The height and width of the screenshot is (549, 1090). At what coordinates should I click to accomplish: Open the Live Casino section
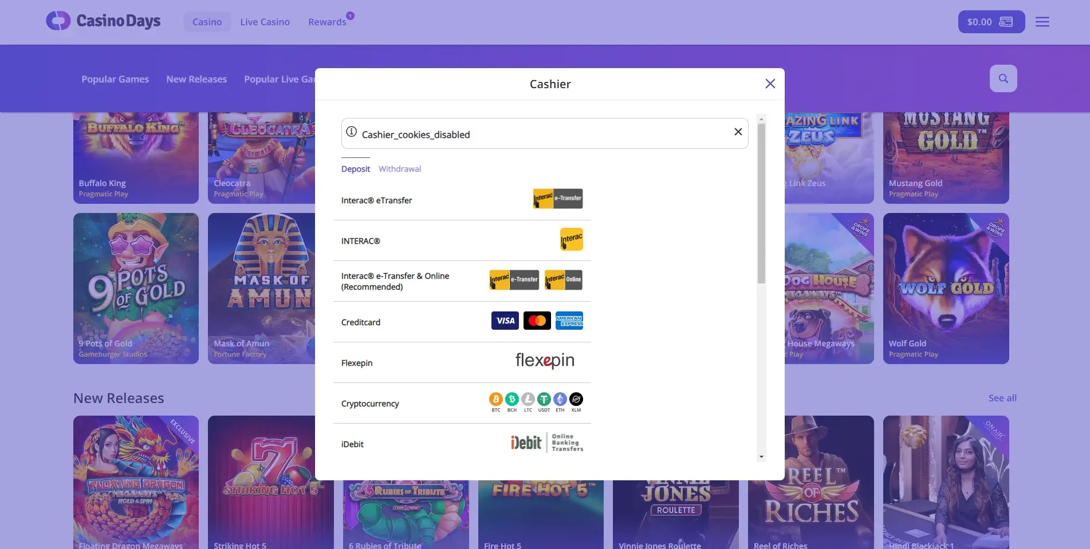265,22
